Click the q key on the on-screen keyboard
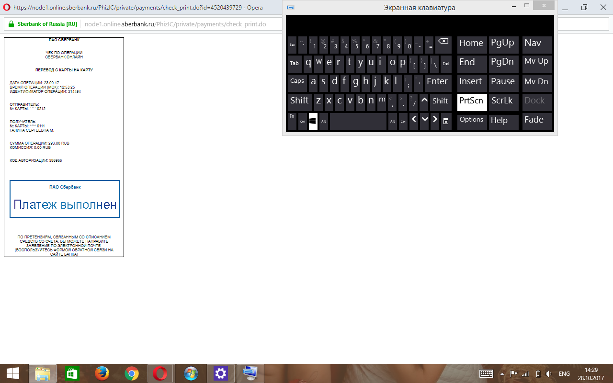This screenshot has width=613, height=383. click(308, 64)
